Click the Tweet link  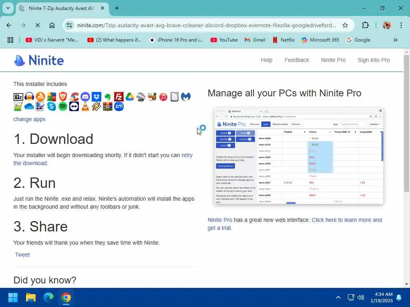coord(22,255)
